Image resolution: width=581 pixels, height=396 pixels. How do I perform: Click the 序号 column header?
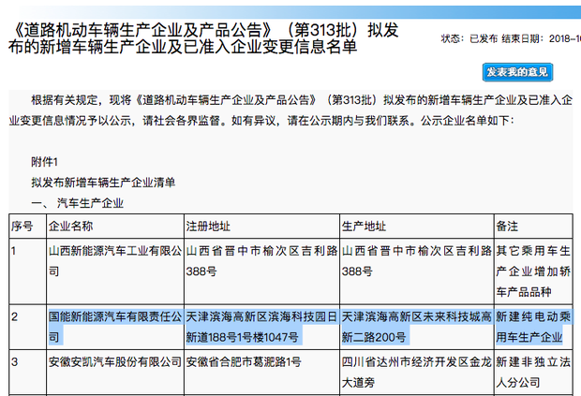[22, 226]
